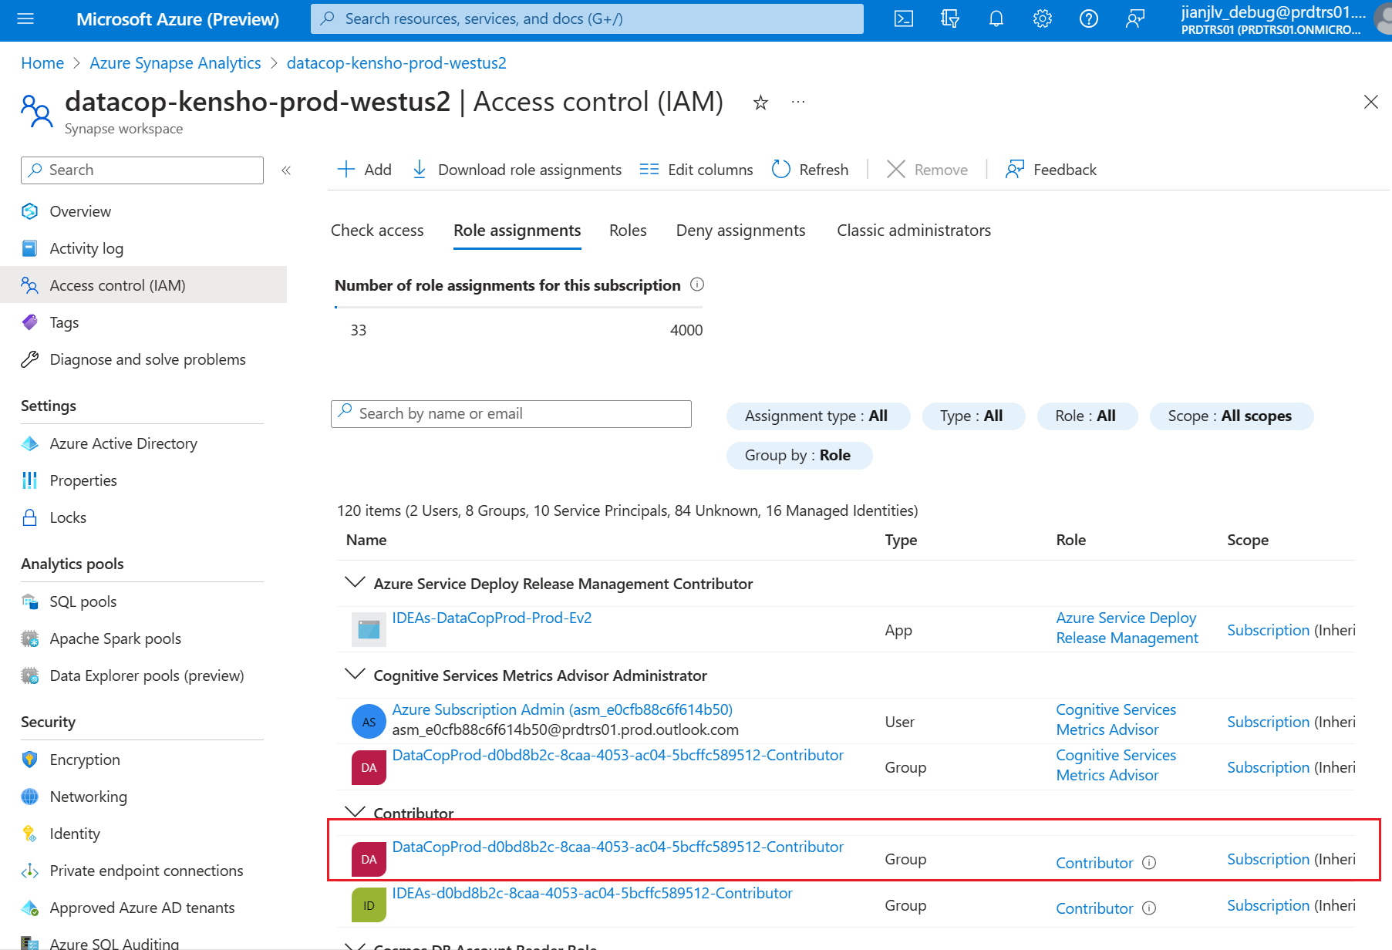Open Assignment type filter
Screen dimensions: 1392x950
817,416
